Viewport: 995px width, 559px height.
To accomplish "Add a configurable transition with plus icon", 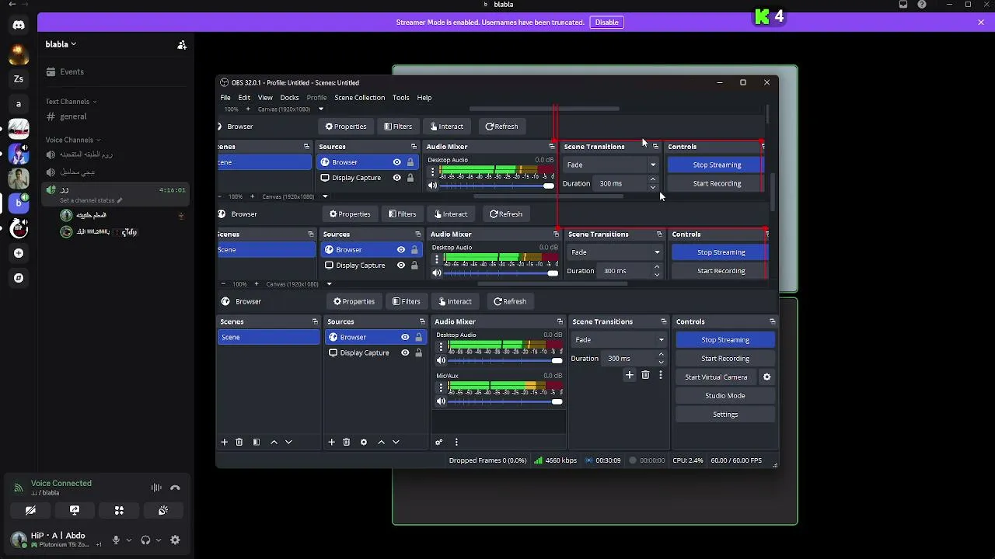I will [x=630, y=375].
